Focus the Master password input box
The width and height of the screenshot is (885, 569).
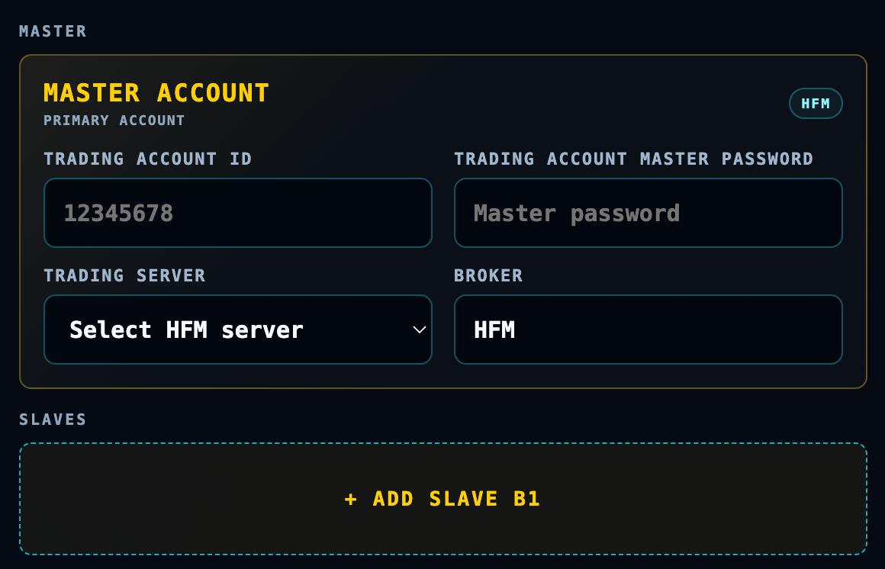(x=648, y=213)
